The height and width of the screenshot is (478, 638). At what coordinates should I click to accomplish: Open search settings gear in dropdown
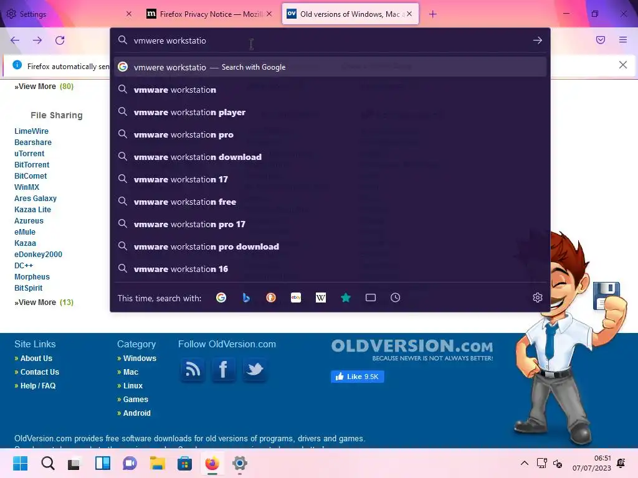click(x=538, y=298)
